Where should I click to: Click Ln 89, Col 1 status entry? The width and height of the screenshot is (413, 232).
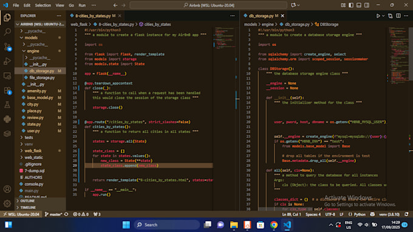[292, 214]
